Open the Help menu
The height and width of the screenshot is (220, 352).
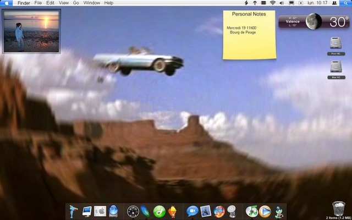[x=109, y=3]
